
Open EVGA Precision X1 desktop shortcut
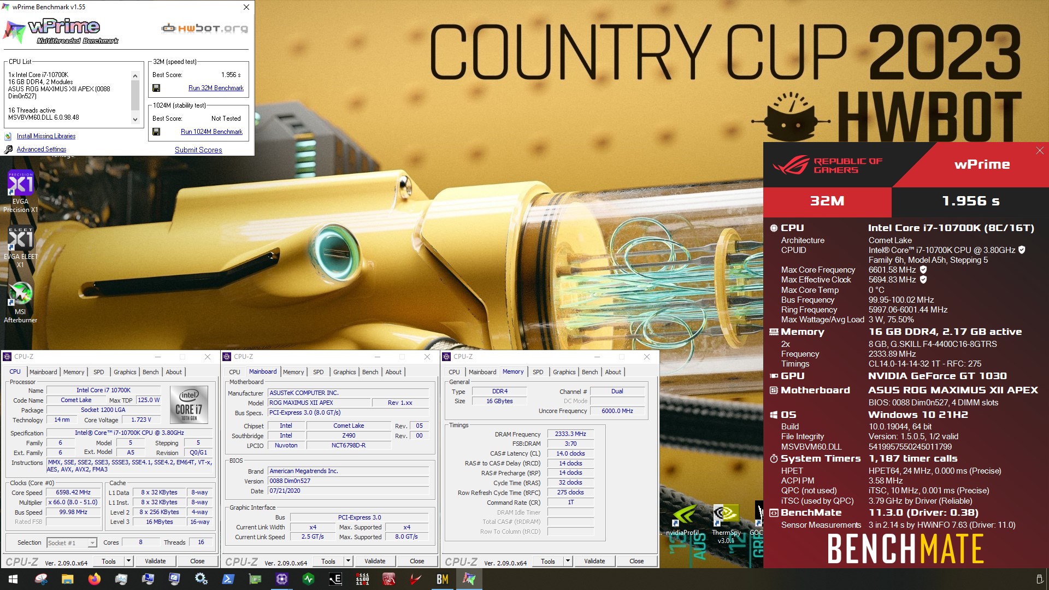point(20,192)
